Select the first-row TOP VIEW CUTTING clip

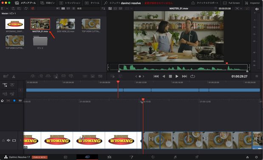[x=91, y=24]
